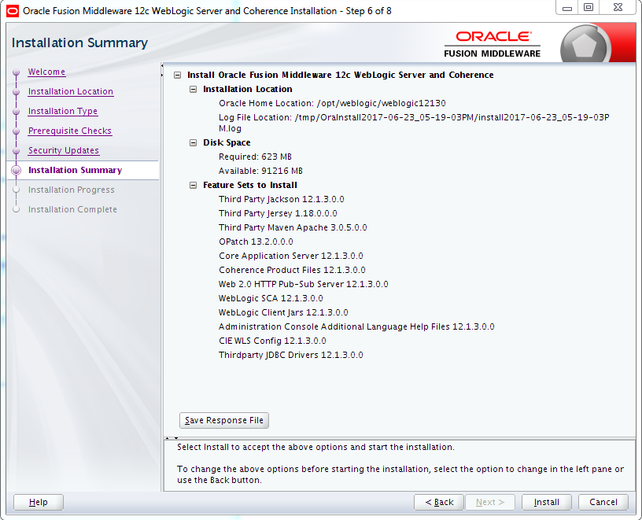Click the Installation Progress step bullet
Image resolution: width=642 pixels, height=520 pixels.
[16, 190]
